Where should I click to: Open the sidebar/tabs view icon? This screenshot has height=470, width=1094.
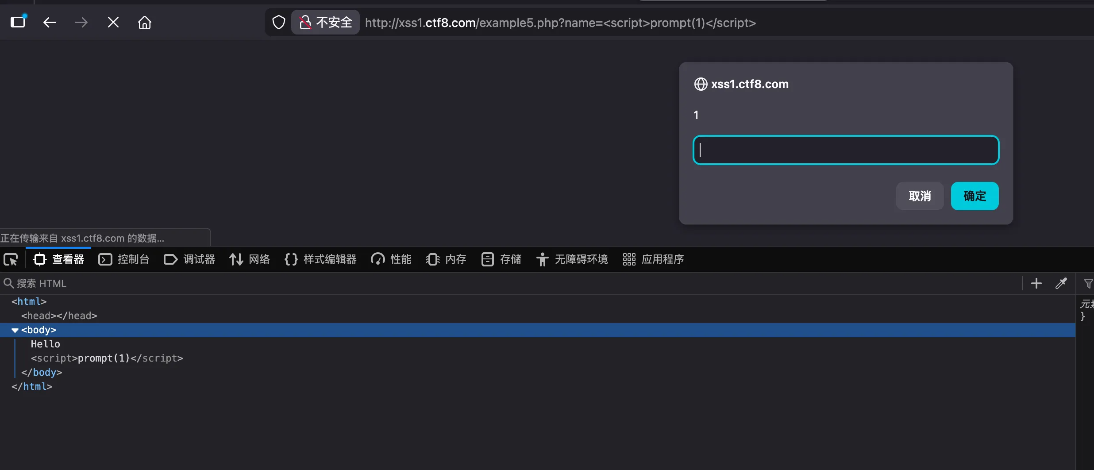click(19, 22)
